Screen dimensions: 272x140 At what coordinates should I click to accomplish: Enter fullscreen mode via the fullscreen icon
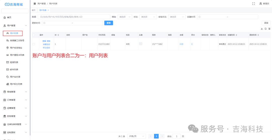point(253,4)
